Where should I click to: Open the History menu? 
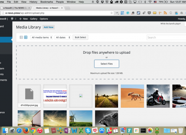pyautogui.click(x=33, y=2)
